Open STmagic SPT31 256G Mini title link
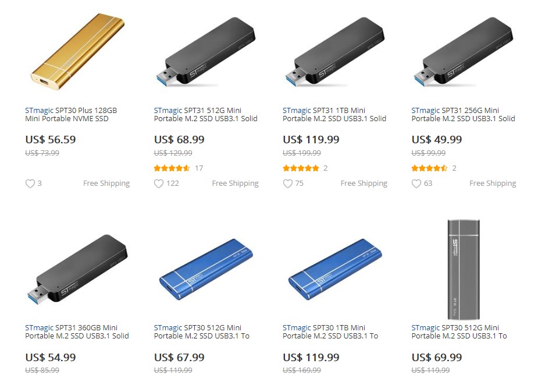This screenshot has width=538, height=374. pos(463,114)
